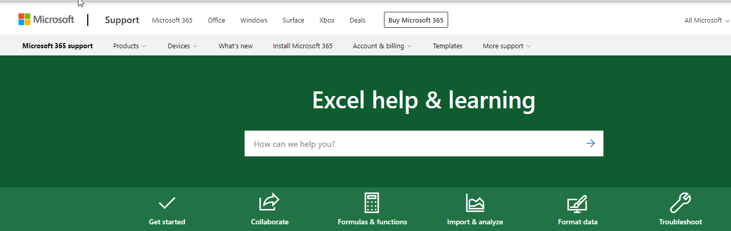Focus the How can we help you search field
This screenshot has height=231, width=731.
point(411,144)
